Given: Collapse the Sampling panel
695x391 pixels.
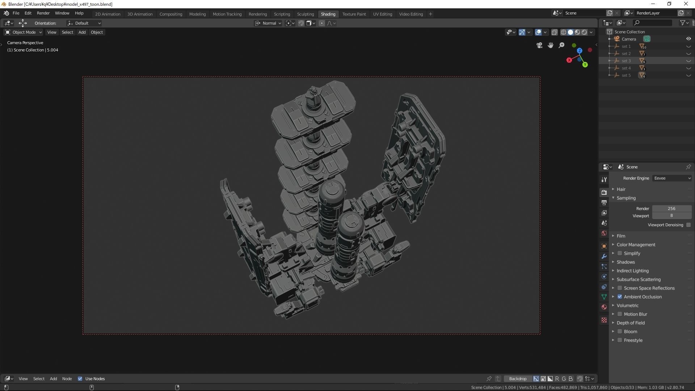Looking at the screenshot, I should 613,198.
